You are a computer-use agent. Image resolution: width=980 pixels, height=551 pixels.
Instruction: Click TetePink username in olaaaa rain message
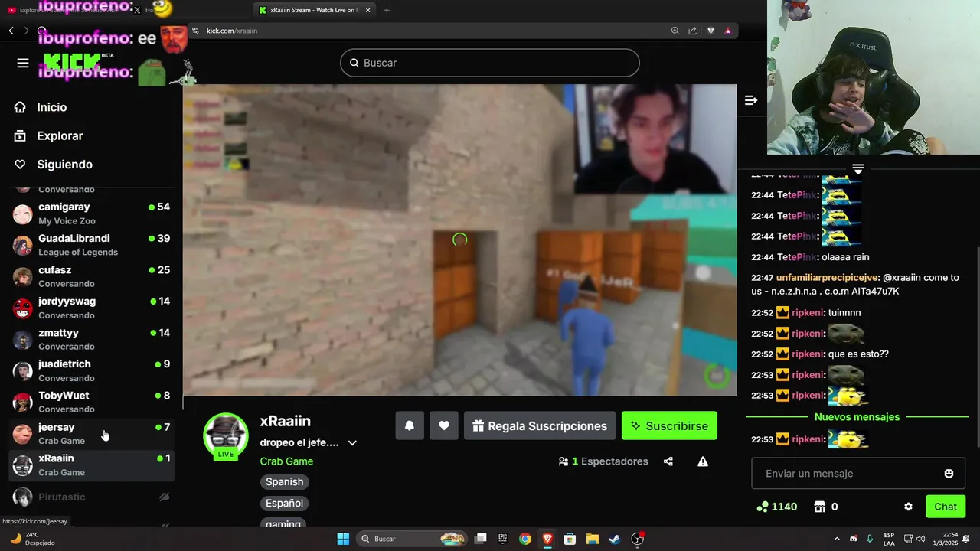[x=797, y=257]
